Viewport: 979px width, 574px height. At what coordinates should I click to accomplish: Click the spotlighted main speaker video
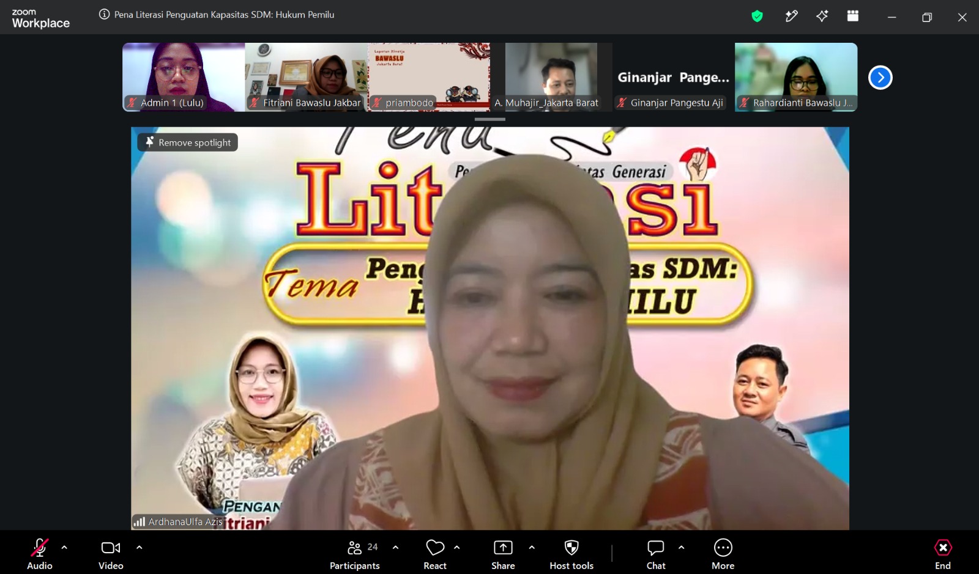pyautogui.click(x=490, y=328)
